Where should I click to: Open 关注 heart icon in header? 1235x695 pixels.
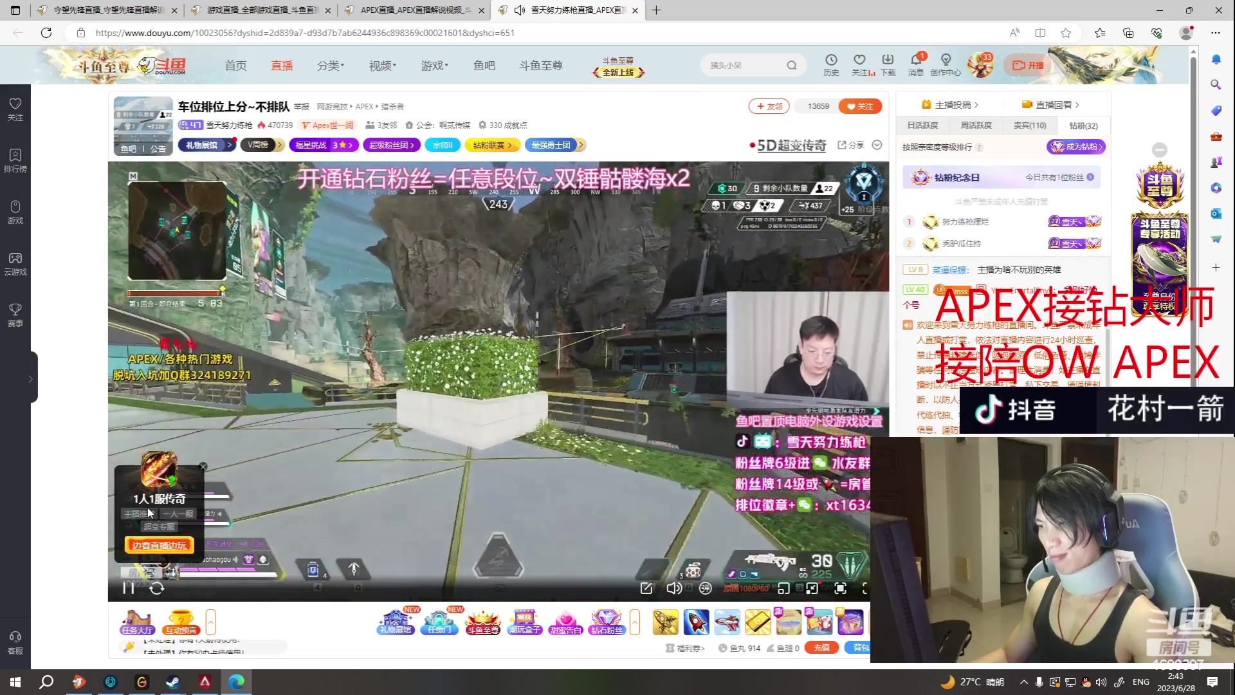click(860, 64)
